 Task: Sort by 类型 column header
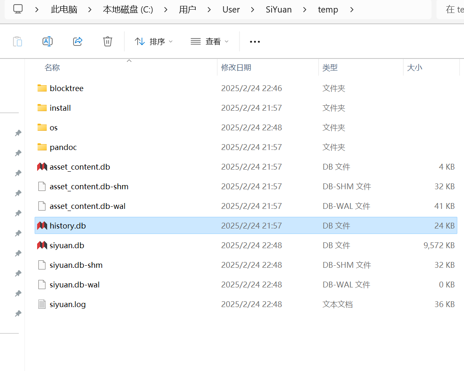(330, 68)
